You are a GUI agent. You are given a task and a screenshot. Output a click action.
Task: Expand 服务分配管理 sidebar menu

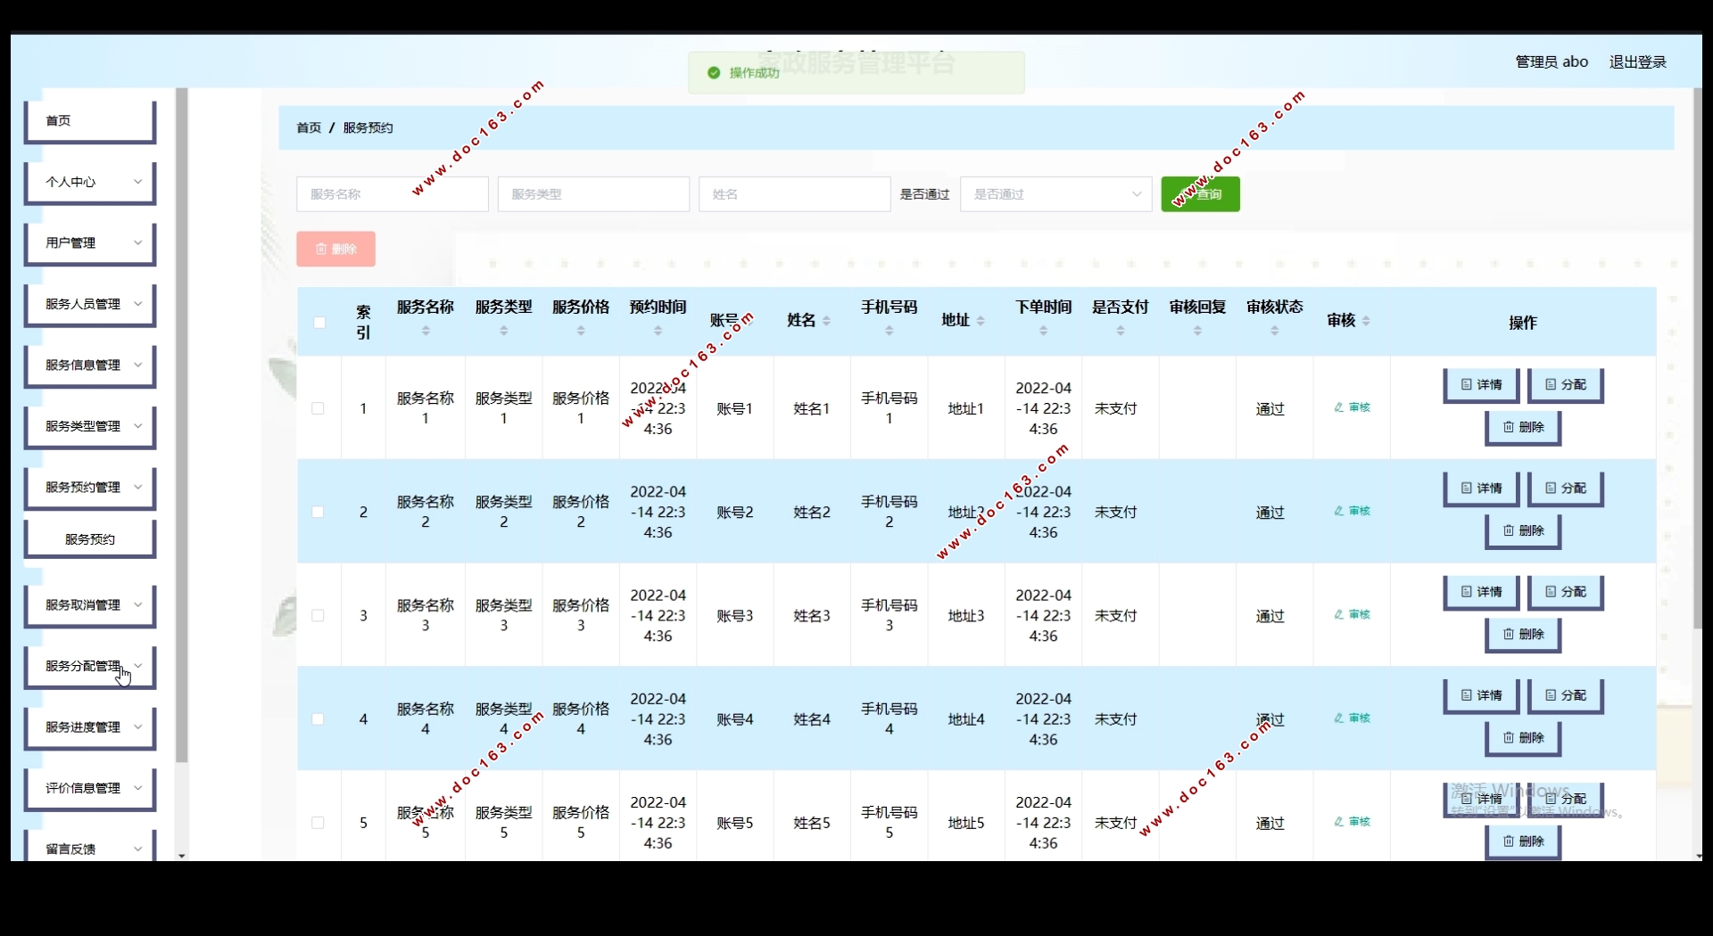(x=90, y=666)
